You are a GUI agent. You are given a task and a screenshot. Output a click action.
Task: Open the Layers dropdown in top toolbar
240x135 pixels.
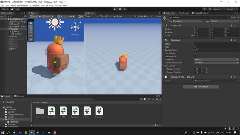(x=219, y=9)
